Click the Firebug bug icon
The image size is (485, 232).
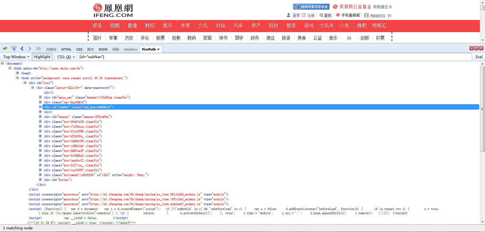tap(5, 48)
